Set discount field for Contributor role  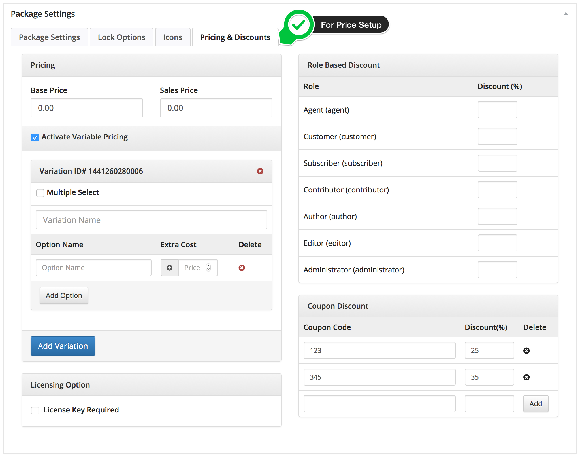[x=497, y=190]
